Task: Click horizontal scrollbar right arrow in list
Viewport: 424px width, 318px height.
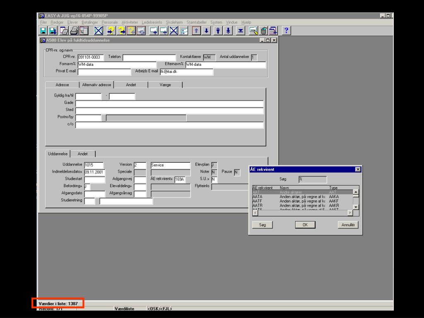Action: (350, 213)
